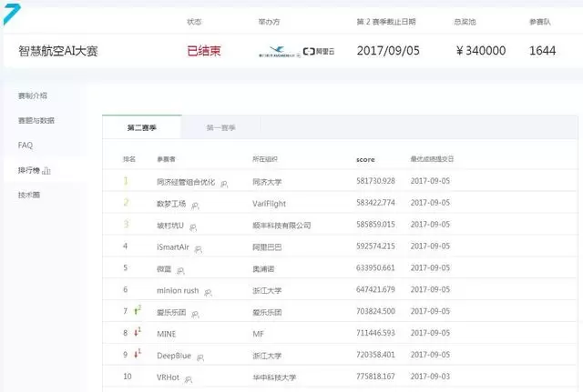This screenshot has width=583, height=392.
Task: Click team icon beside 数梦工场
Action: click(x=194, y=205)
